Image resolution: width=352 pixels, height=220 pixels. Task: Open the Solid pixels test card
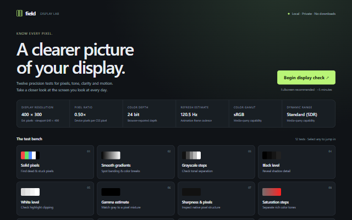tap(55, 162)
